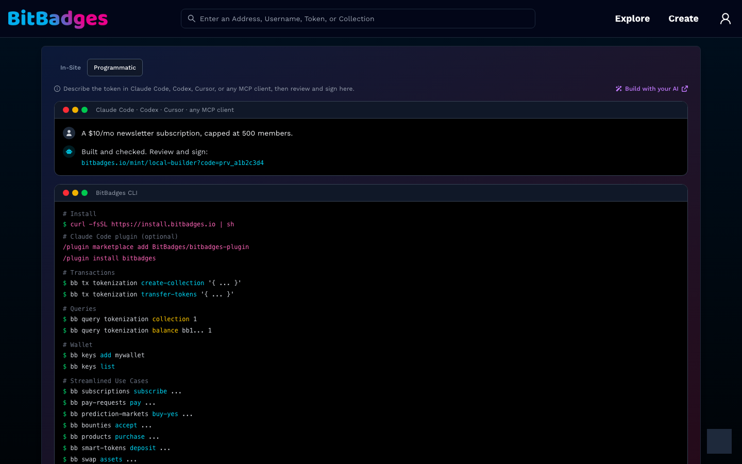Click the 'bb bounties accept' line
This screenshot has height=464, width=742.
coord(107,425)
